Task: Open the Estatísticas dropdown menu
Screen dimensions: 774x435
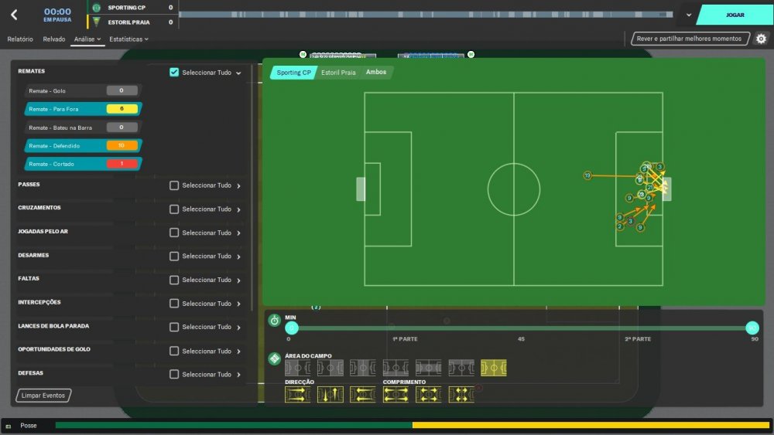Action: click(x=128, y=39)
